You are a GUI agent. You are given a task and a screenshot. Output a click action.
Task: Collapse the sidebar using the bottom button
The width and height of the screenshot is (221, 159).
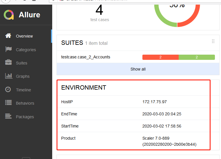coord(26,158)
